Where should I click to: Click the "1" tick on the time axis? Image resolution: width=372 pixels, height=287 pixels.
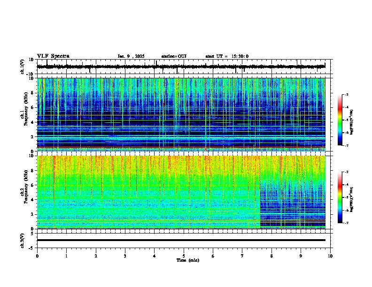[66, 256]
